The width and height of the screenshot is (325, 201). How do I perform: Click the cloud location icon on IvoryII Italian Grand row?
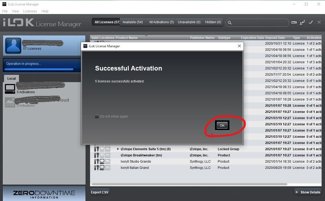pyautogui.click(x=108, y=168)
